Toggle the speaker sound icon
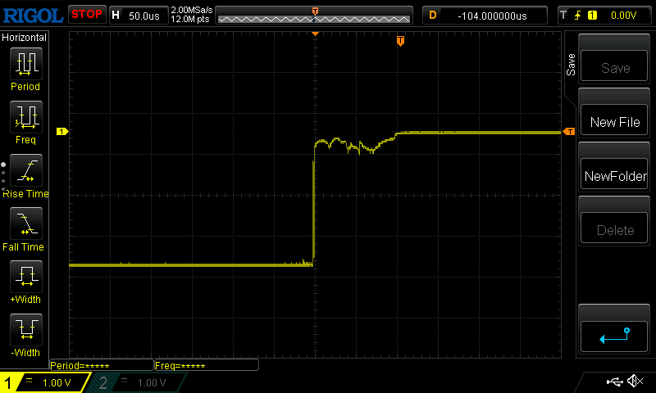This screenshot has width=656, height=393. [634, 382]
